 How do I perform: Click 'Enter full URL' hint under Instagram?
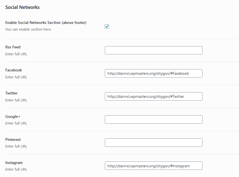click(16, 169)
